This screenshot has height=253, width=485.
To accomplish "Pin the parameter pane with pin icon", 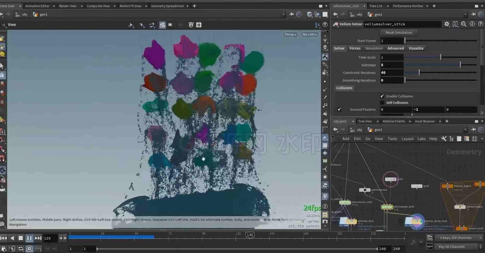I will tap(474, 14).
